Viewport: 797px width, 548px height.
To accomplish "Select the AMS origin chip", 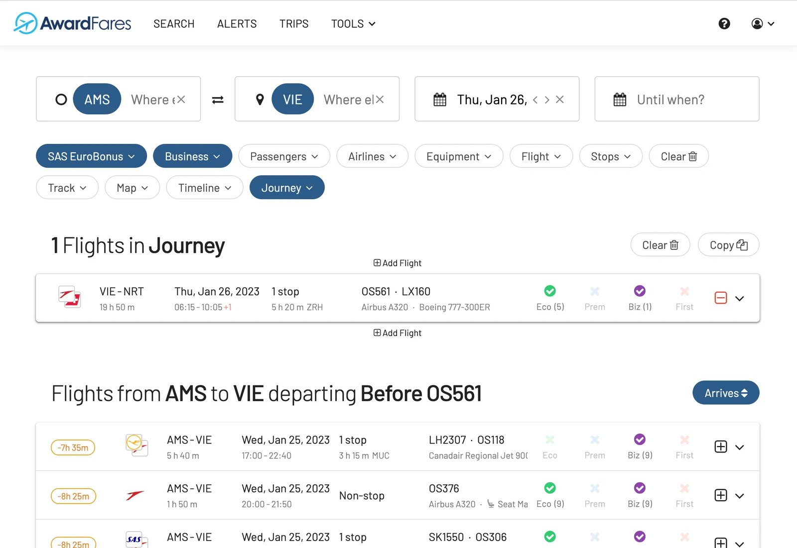I will pos(97,99).
